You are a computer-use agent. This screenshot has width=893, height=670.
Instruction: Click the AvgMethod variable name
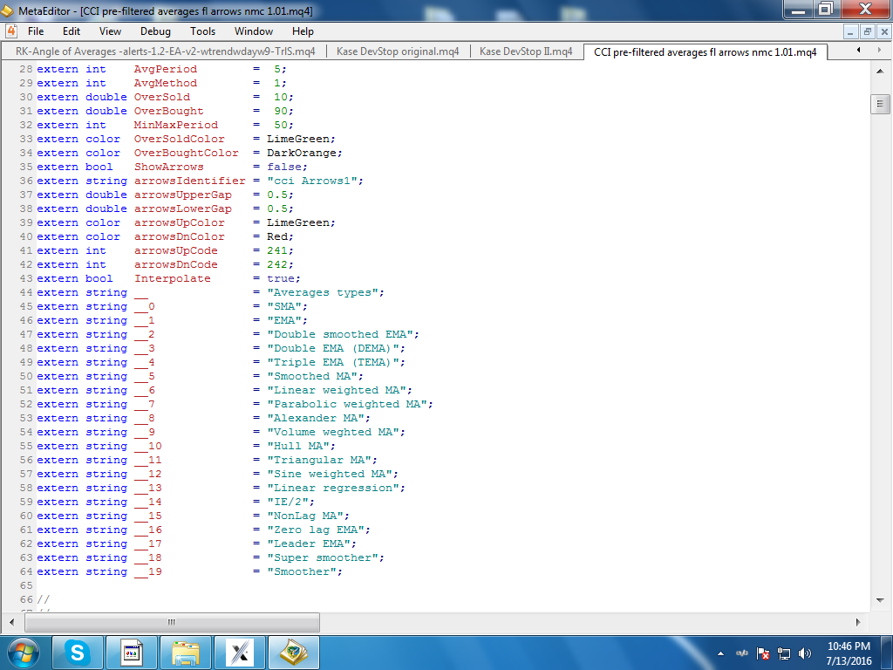pos(165,83)
